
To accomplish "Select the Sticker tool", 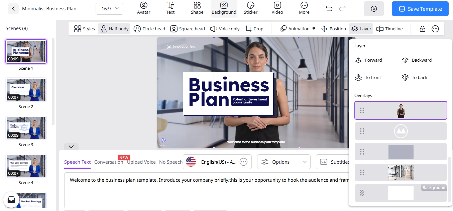I will (250, 8).
